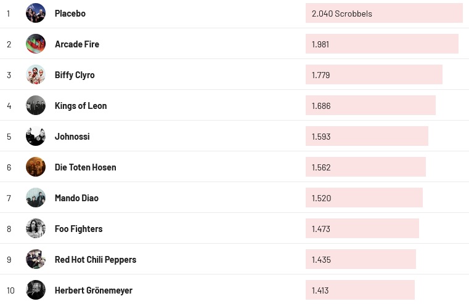
Task: Click the Biffy Clyro name link
Action: pos(75,75)
